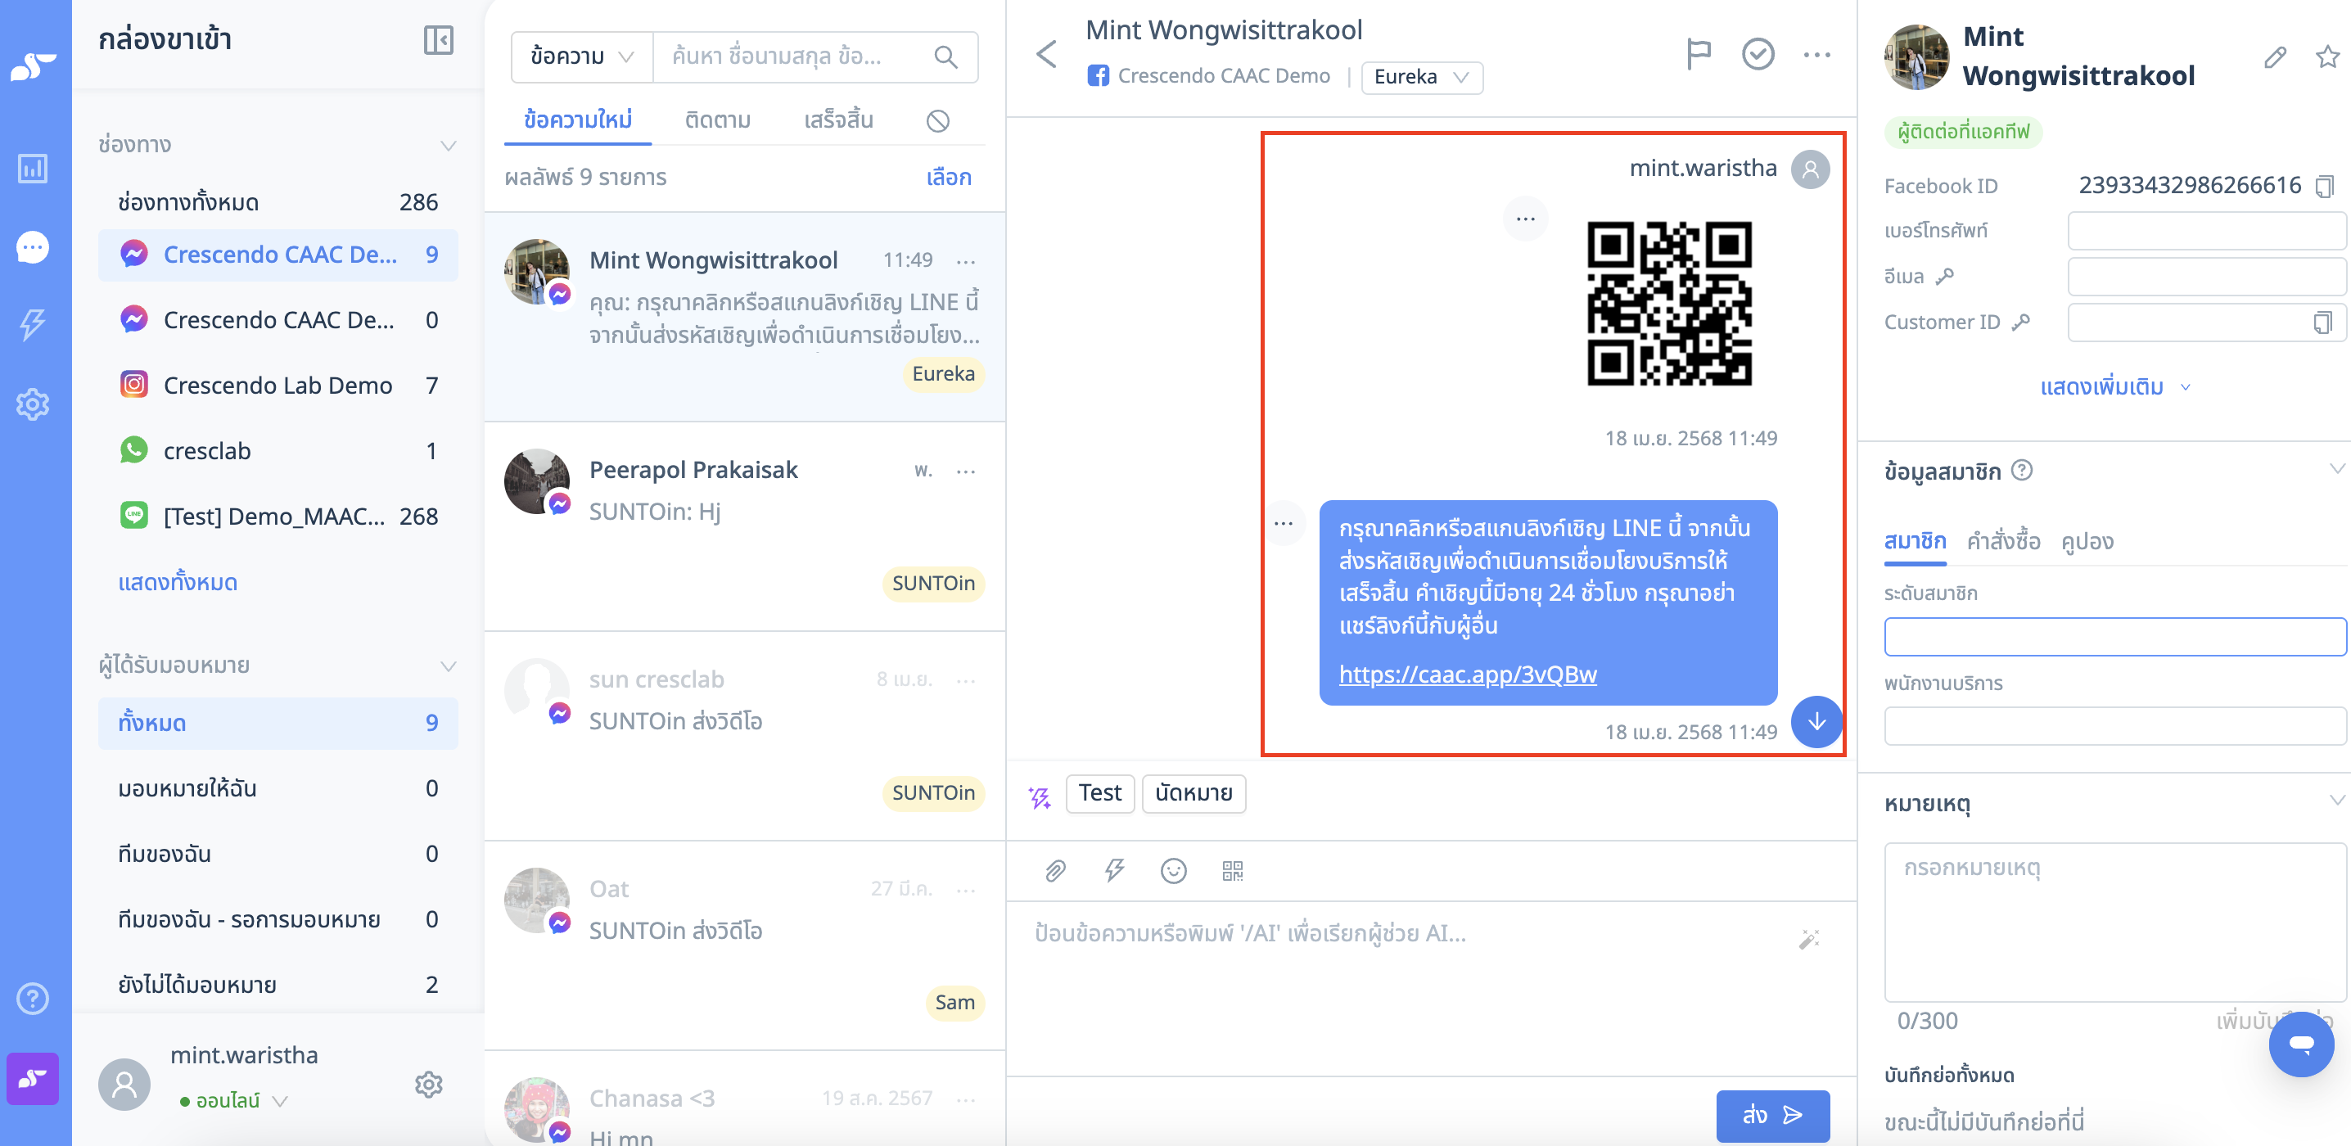Viewport: 2351px width, 1146px height.
Task: Click the notes textarea
Action: (2114, 923)
